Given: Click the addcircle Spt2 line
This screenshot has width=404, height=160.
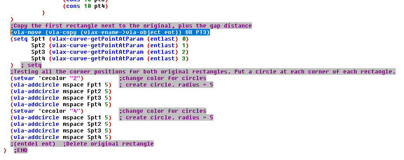Looking at the screenshot, I should pos(61,124).
